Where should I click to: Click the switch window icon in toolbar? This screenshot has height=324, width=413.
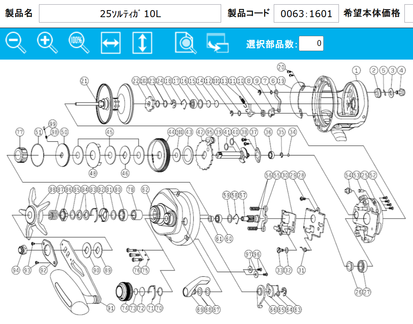click(x=217, y=43)
